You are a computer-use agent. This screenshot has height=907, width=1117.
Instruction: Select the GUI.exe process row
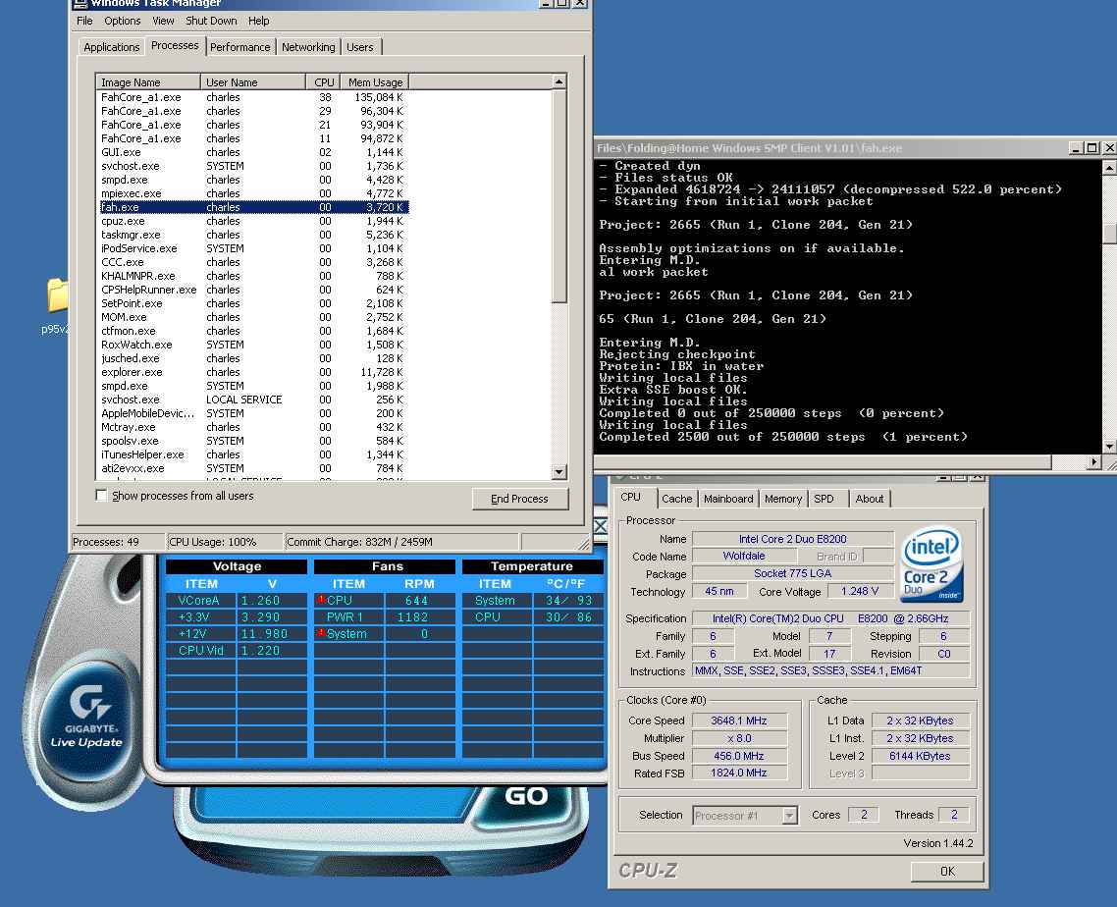pos(253,152)
